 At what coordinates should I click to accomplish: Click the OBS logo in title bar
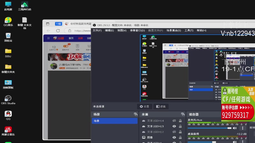(x=94, y=25)
